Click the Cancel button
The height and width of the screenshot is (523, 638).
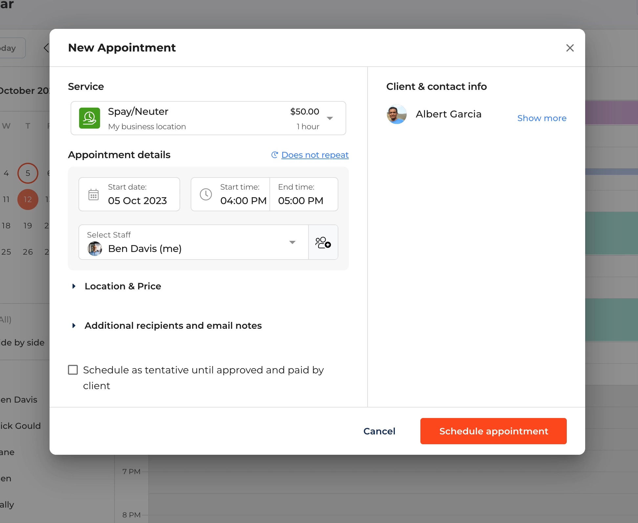point(379,431)
